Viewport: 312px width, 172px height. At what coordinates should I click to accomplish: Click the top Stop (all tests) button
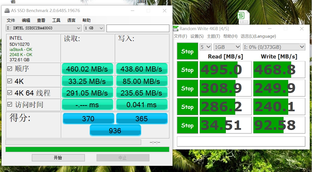click(x=188, y=51)
